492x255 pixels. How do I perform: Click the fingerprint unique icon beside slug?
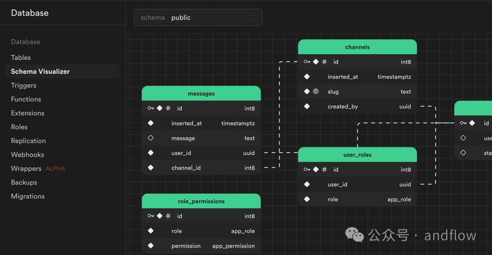coord(316,92)
